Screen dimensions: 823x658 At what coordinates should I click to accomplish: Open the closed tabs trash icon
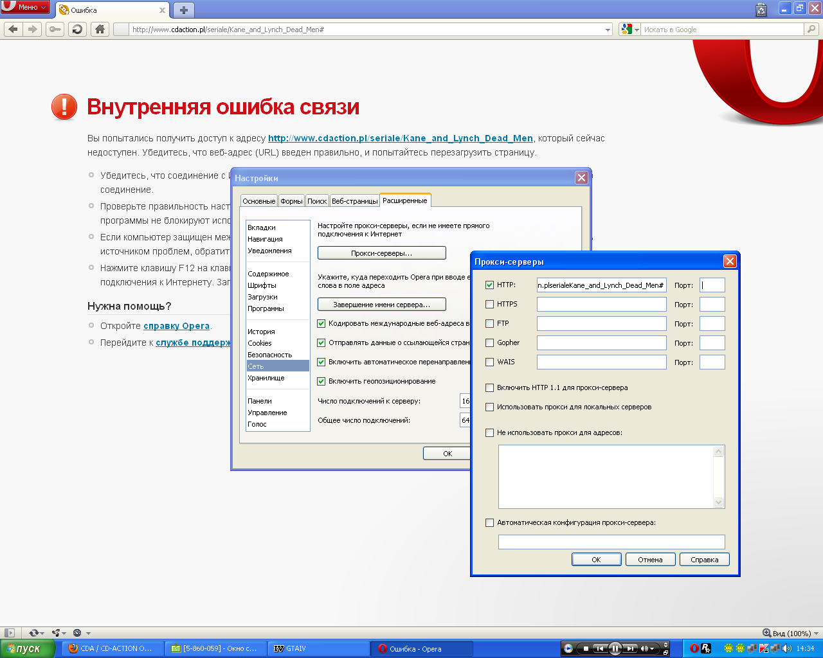click(761, 10)
